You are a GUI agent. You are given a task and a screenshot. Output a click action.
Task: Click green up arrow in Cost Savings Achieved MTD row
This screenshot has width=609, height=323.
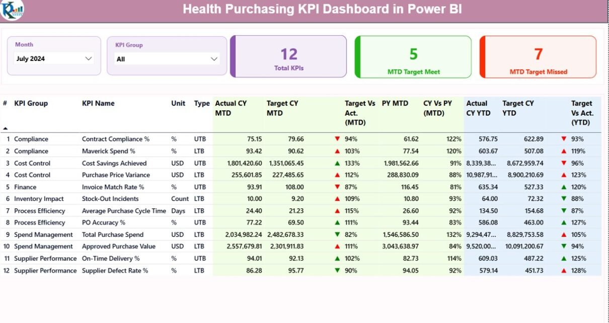pyautogui.click(x=337, y=163)
